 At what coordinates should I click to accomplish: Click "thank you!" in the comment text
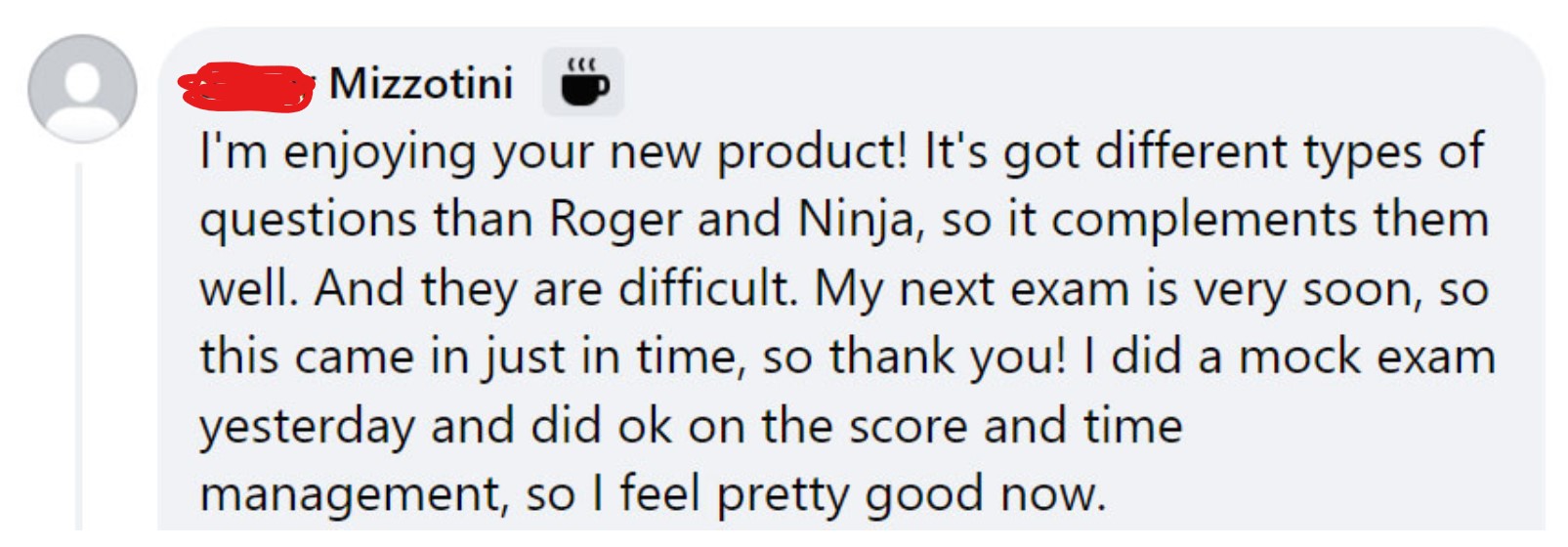coord(948,358)
